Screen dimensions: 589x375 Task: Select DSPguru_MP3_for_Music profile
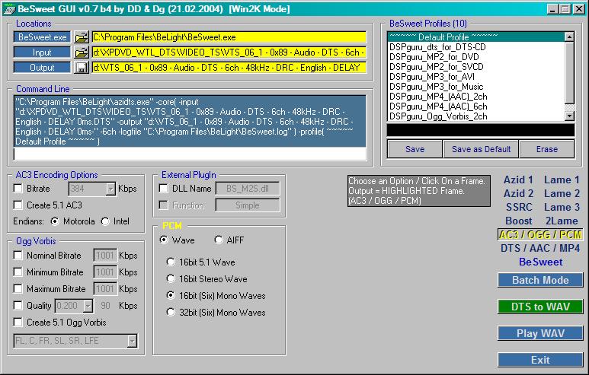476,87
